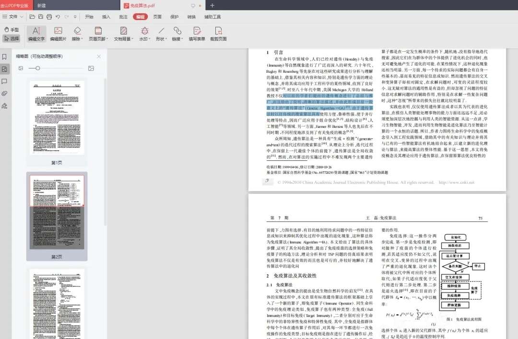The image size is (518, 339).
Task: Switch to the 转换 ribbon tab
Action: (191, 17)
